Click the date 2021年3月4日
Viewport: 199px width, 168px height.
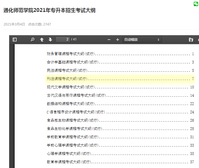click(14, 24)
